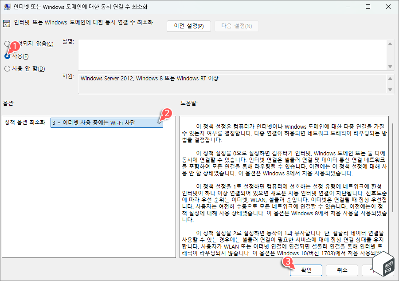399x281 pixels.
Task: Click the scroll-up arrow of the 설명 box
Action: [391, 44]
